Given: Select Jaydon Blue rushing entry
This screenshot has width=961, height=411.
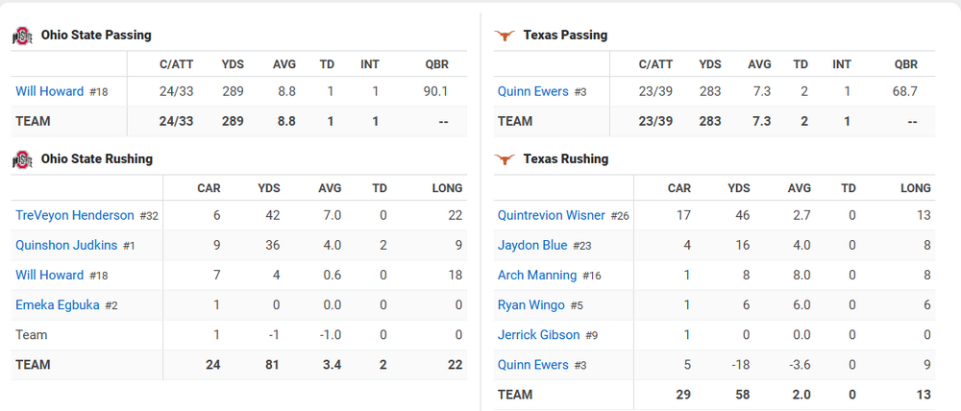Looking at the screenshot, I should pos(532,245).
